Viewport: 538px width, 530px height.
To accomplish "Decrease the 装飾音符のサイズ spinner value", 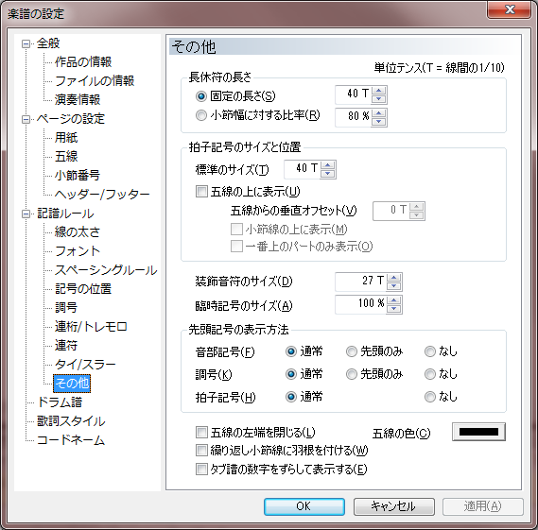I will (x=393, y=286).
